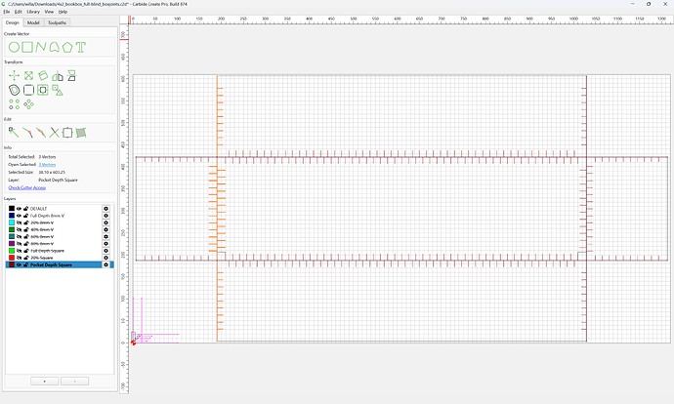Open settings gear for Pocket Depth Square

(x=105, y=264)
